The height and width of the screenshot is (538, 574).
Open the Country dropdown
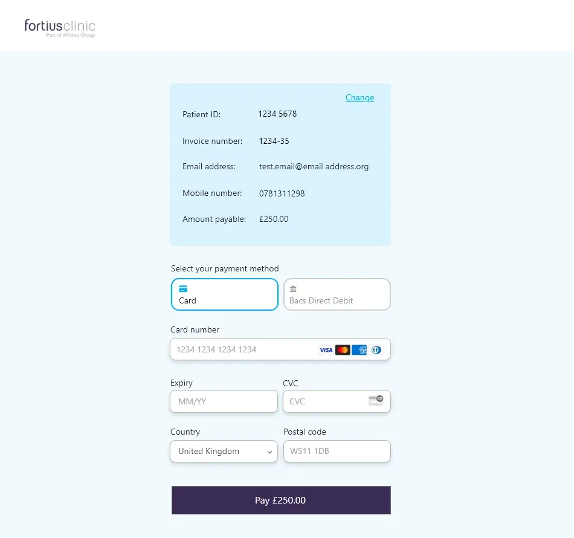click(x=224, y=451)
